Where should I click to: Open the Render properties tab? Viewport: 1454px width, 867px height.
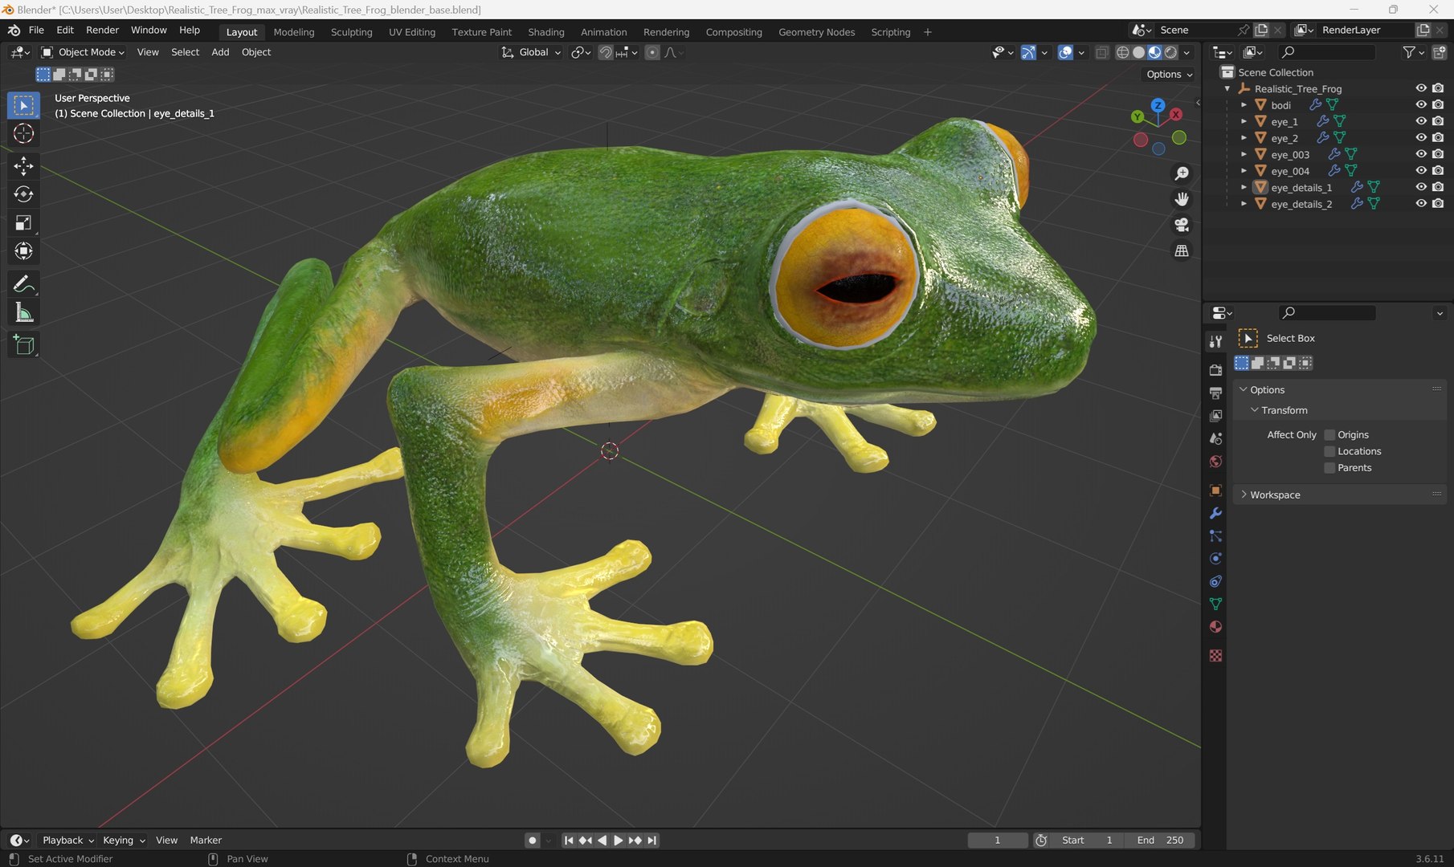[1215, 370]
